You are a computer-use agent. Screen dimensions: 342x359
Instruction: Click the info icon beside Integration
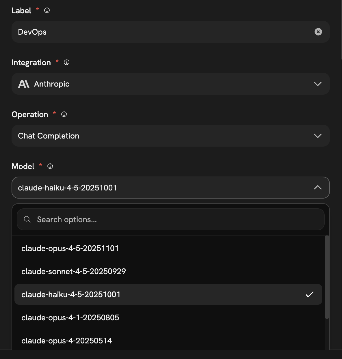click(66, 62)
